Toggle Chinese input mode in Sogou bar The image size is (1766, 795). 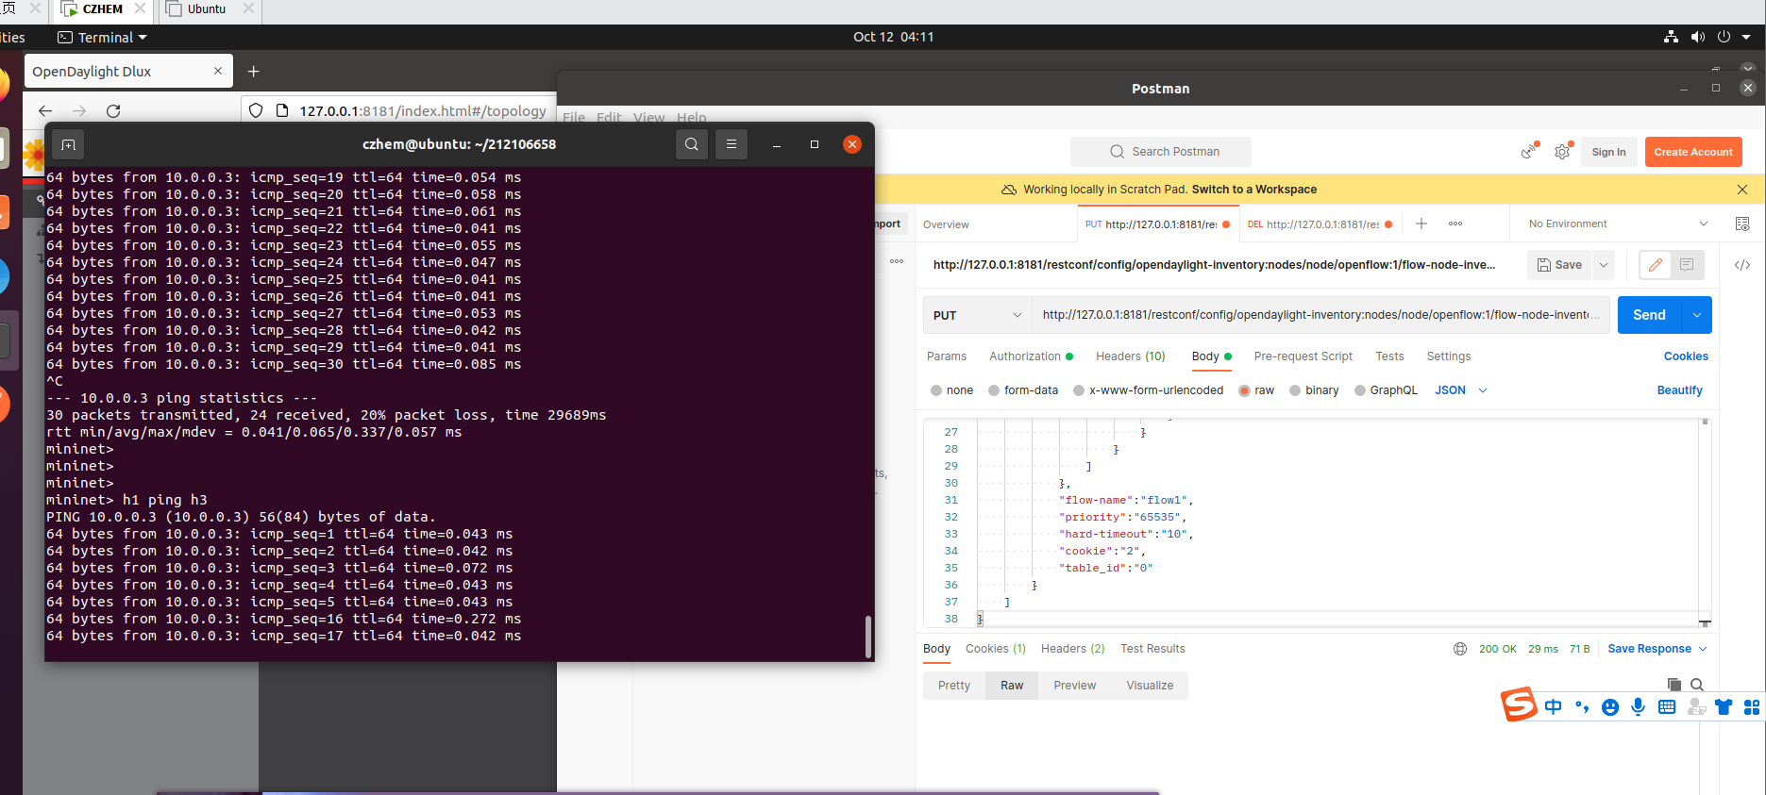click(x=1554, y=707)
